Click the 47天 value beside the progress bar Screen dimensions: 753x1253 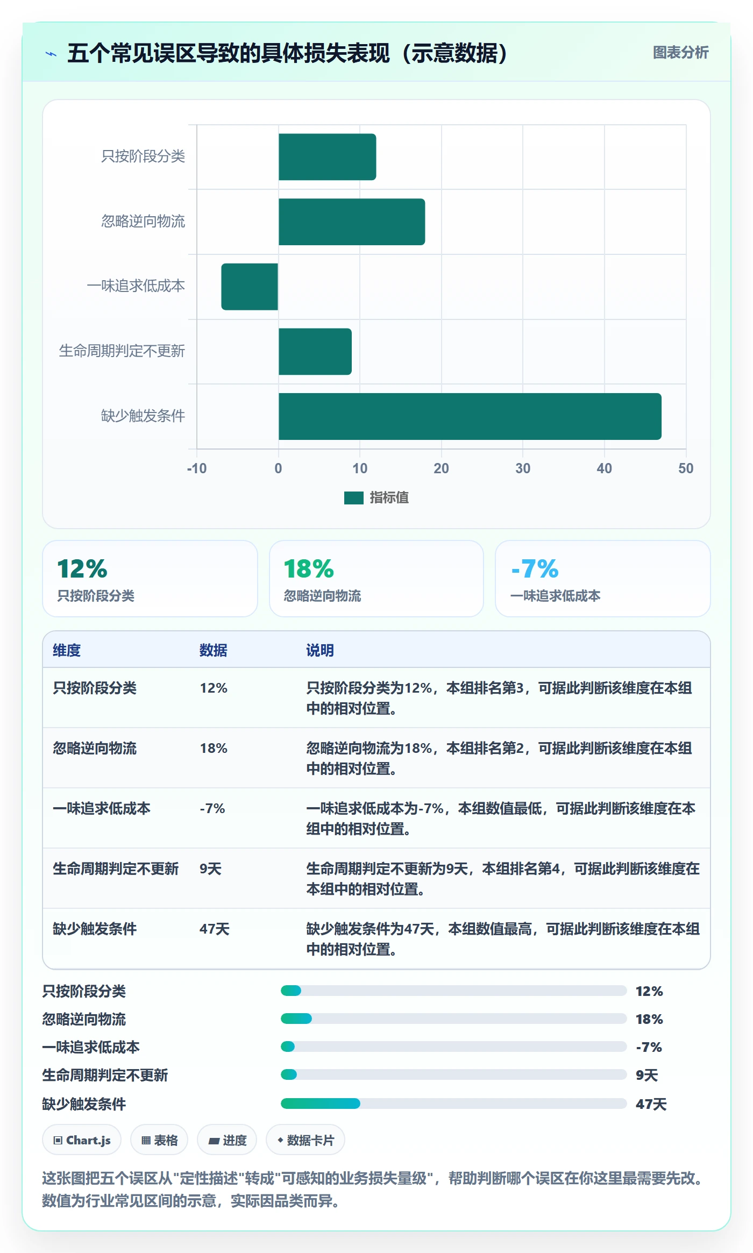pos(651,1104)
